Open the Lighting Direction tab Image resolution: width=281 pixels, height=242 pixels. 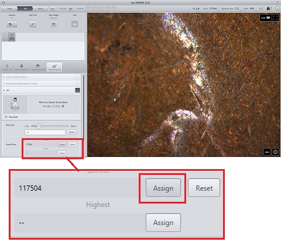(21, 67)
